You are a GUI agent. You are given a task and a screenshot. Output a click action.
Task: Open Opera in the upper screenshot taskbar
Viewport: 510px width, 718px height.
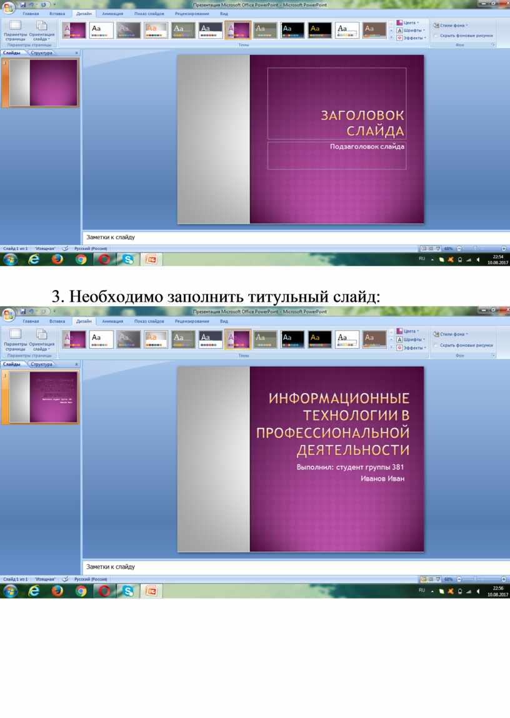tap(104, 259)
